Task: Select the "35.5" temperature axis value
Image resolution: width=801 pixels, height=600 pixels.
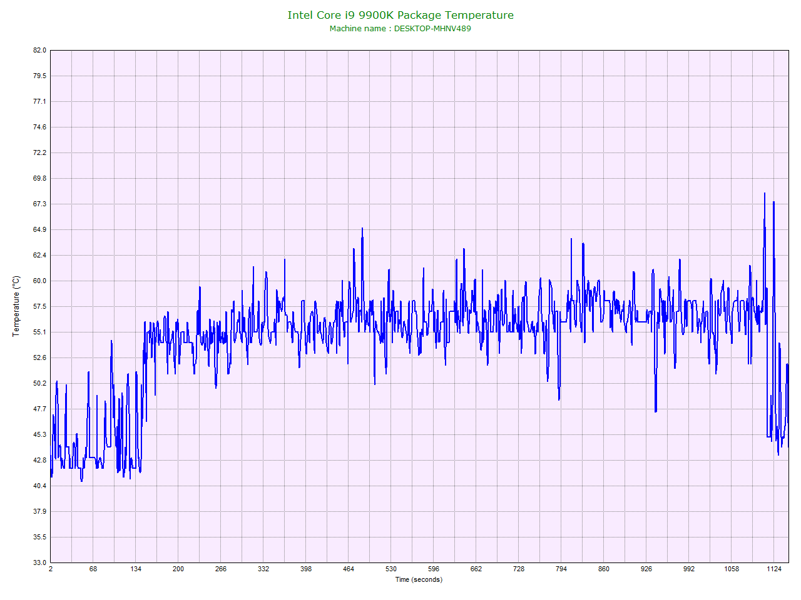Action: (39, 537)
